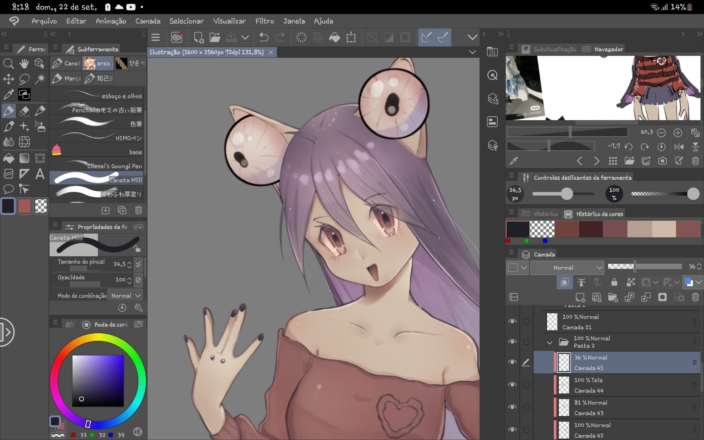Click the Clip Studio swirl icon

pyautogui.click(x=176, y=37)
